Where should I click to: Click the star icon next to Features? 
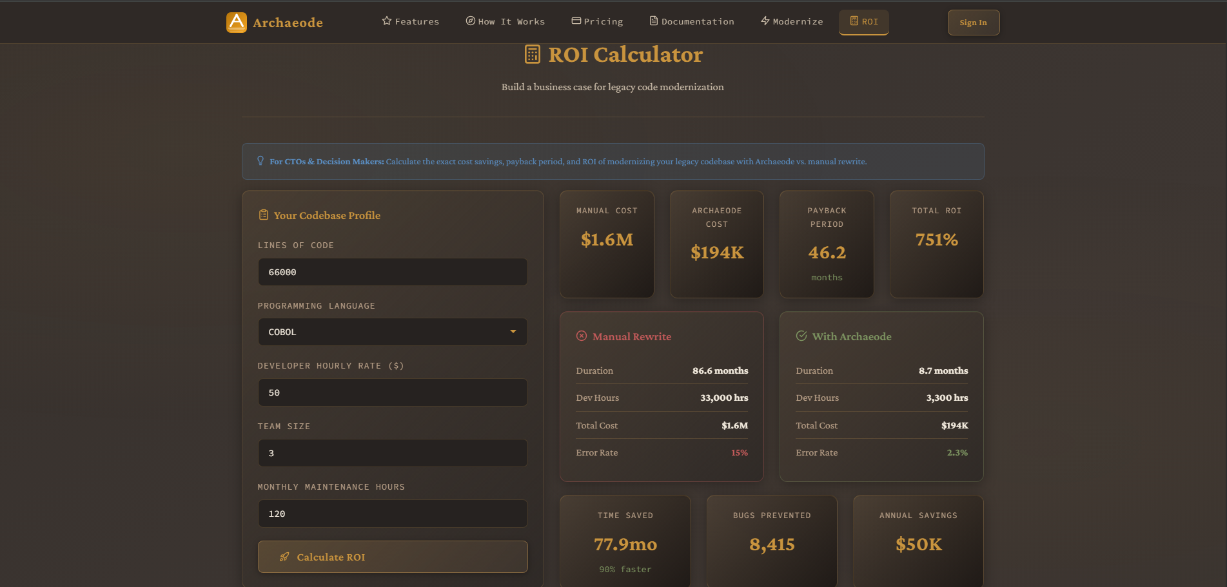387,21
